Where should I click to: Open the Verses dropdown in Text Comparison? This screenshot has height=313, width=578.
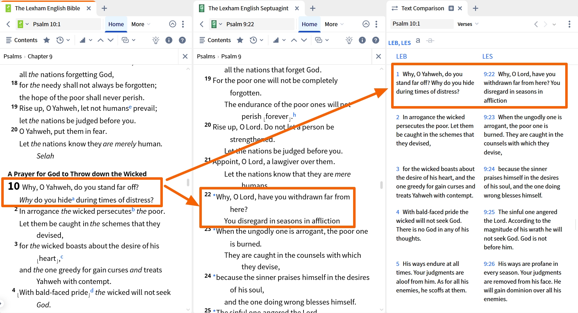click(468, 24)
